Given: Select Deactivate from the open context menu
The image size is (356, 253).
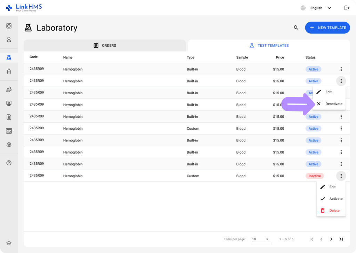Looking at the screenshot, I should click(x=329, y=104).
